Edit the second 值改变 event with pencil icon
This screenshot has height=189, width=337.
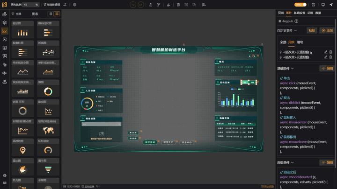[326, 57]
